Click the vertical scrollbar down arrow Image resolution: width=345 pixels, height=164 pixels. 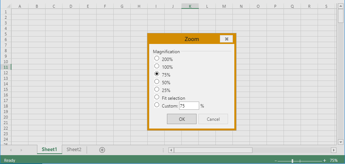[x=341, y=142]
